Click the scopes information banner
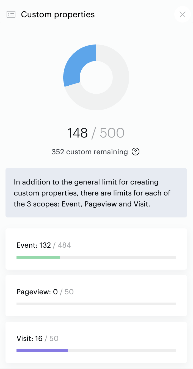Image resolution: width=193 pixels, height=369 pixels. (96, 193)
